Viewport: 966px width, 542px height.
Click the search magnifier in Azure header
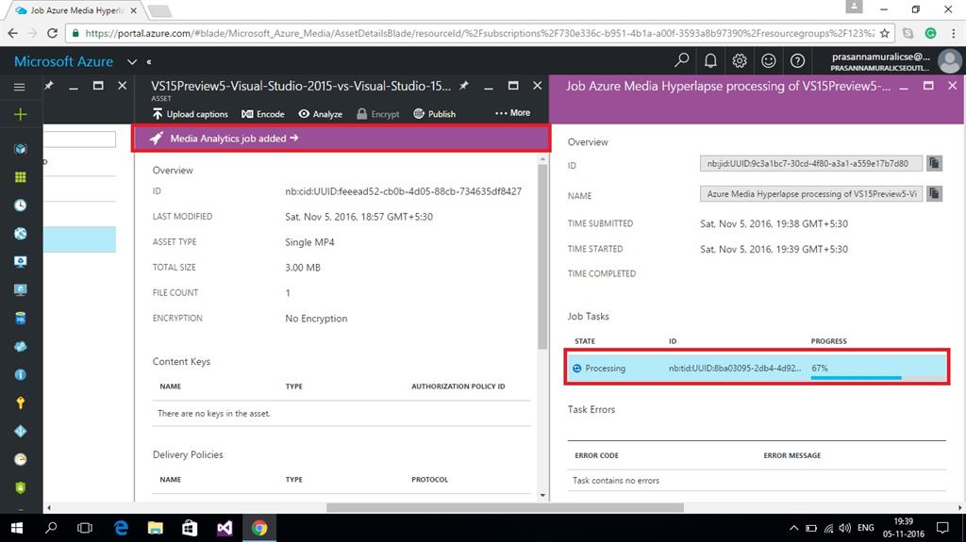point(681,60)
